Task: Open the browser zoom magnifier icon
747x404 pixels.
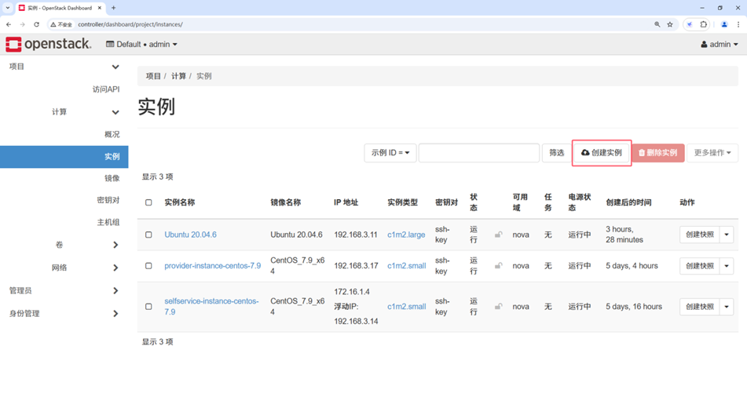Action: tap(657, 24)
